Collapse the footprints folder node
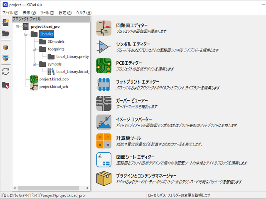 click(34, 49)
